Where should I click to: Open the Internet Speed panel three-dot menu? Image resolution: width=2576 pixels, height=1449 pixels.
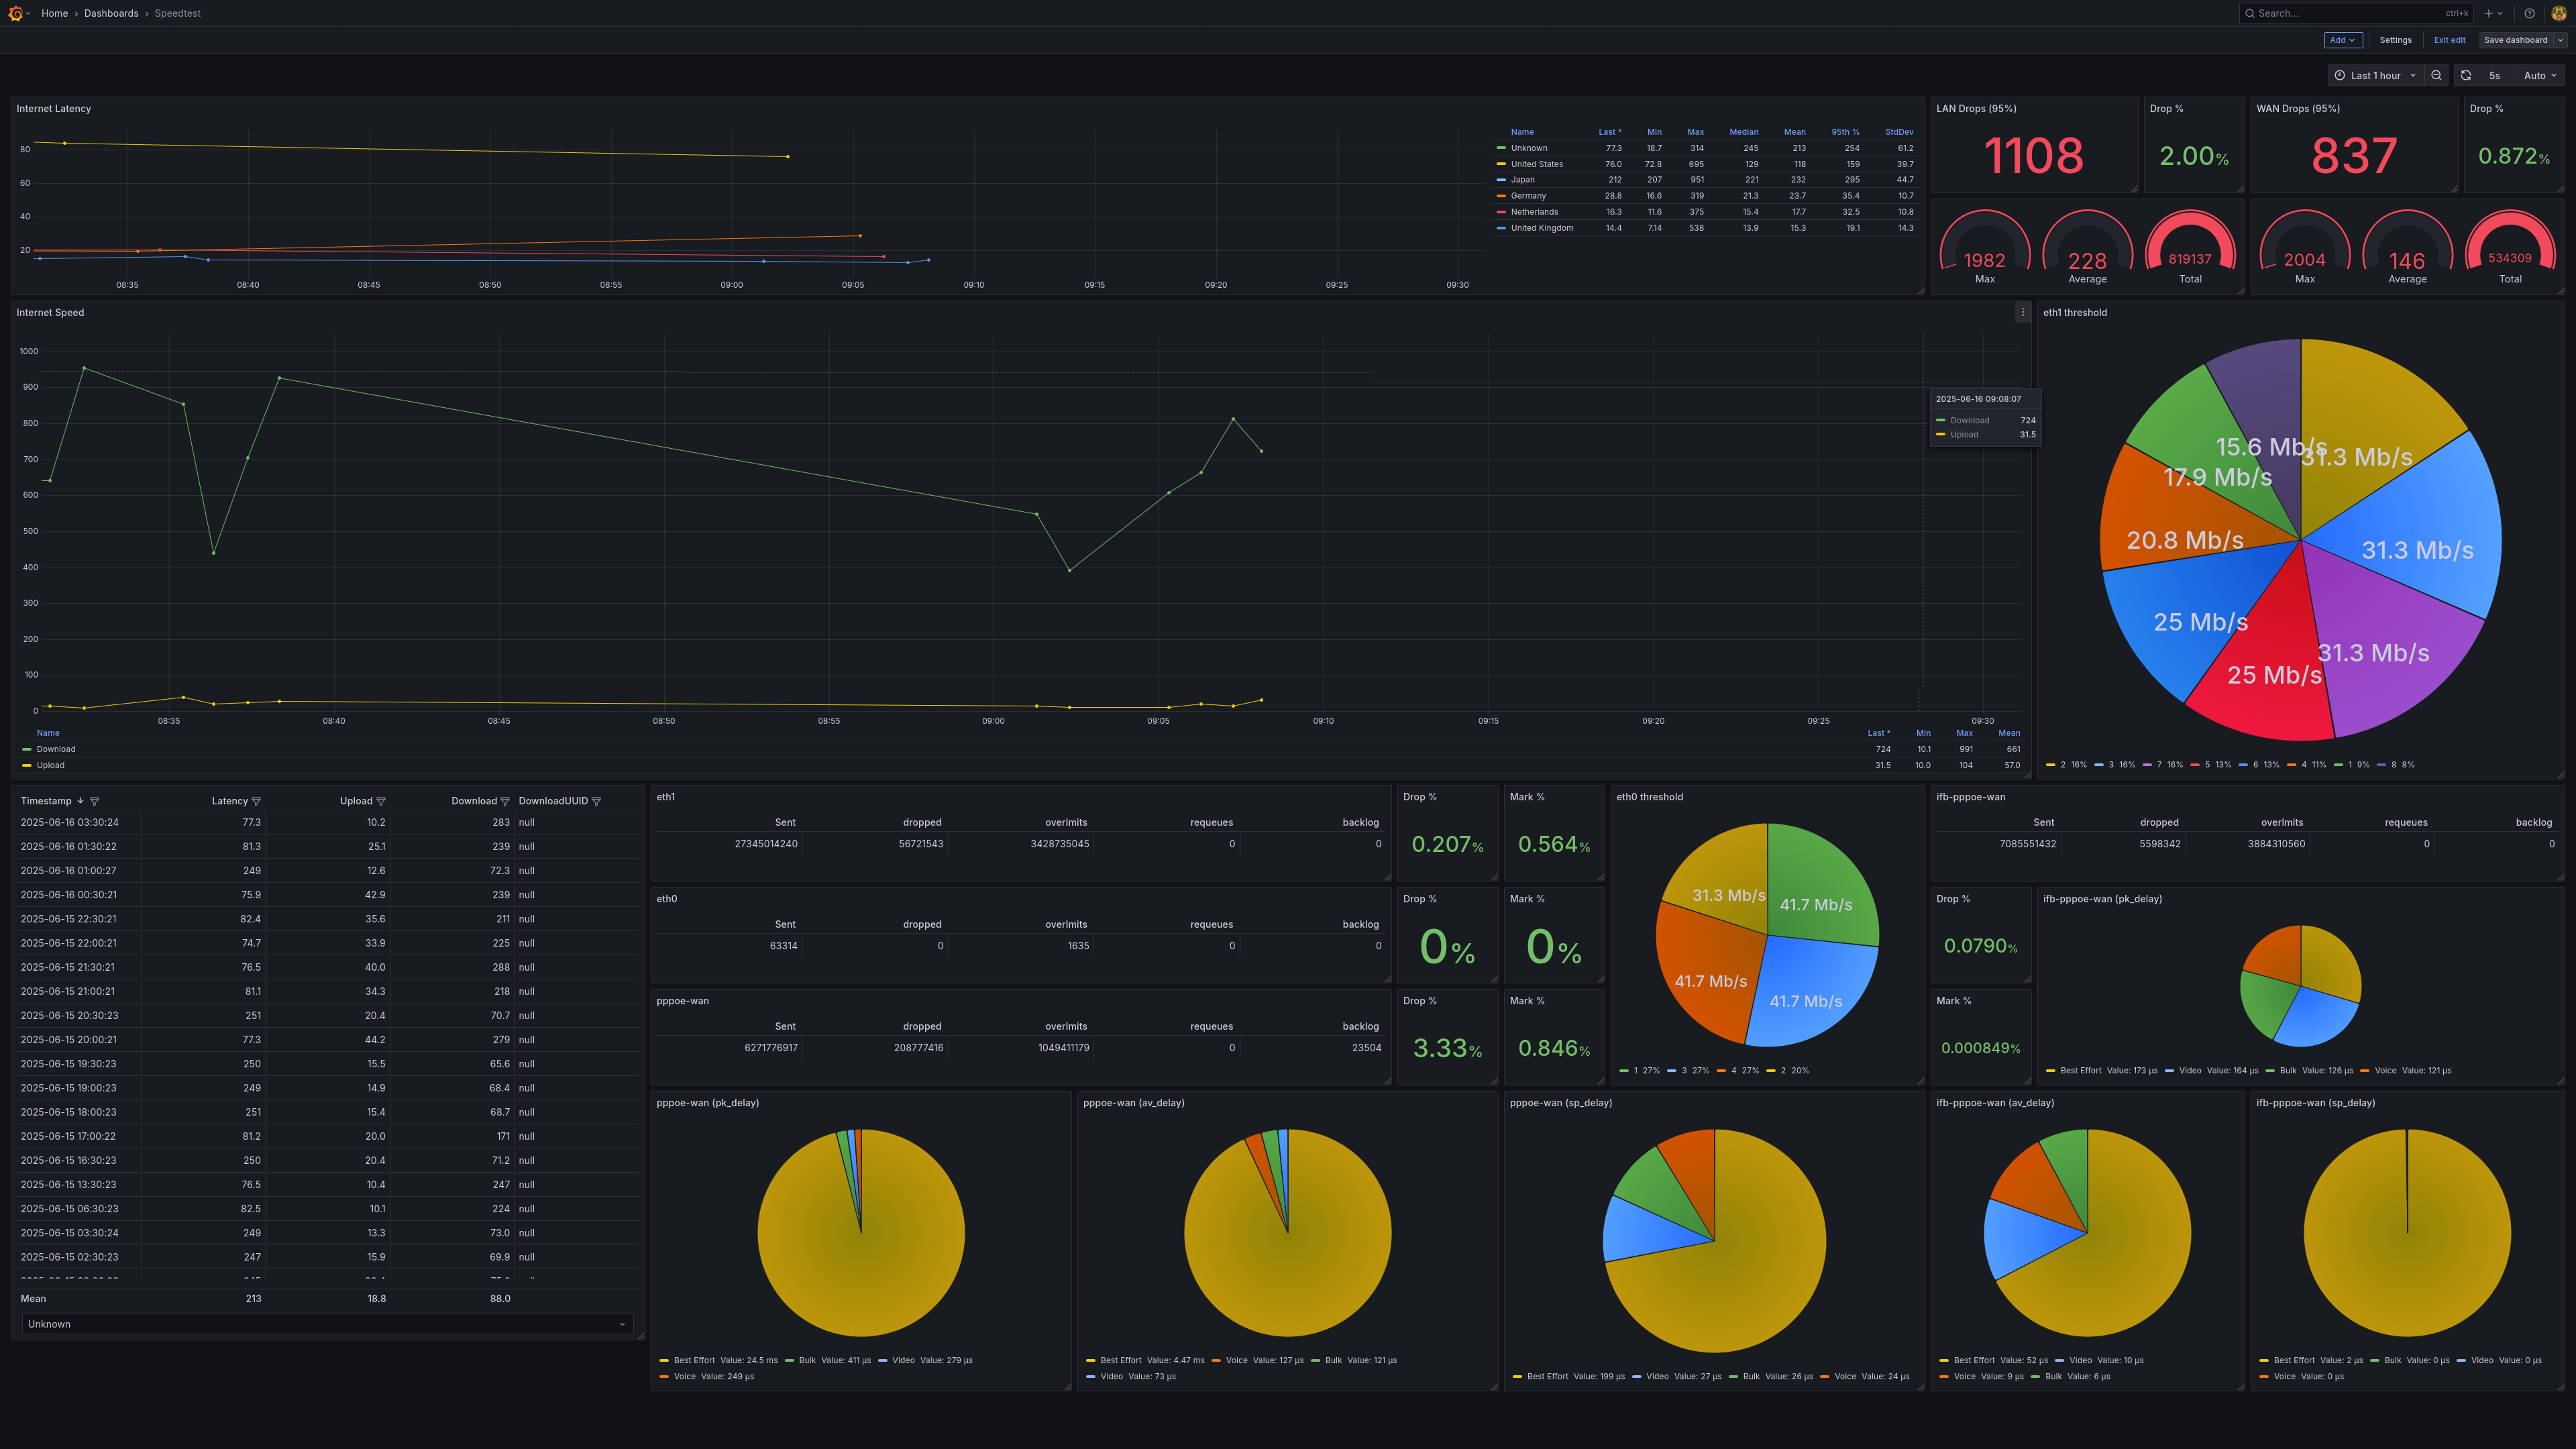[x=2022, y=312]
